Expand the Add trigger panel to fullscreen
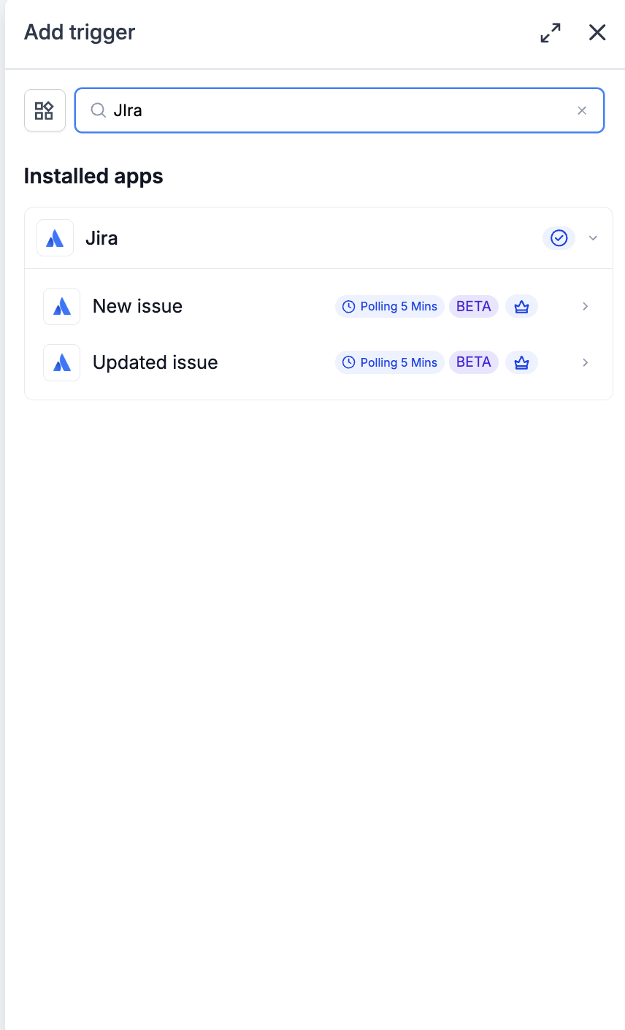Viewport: 625px width, 1030px height. (551, 32)
